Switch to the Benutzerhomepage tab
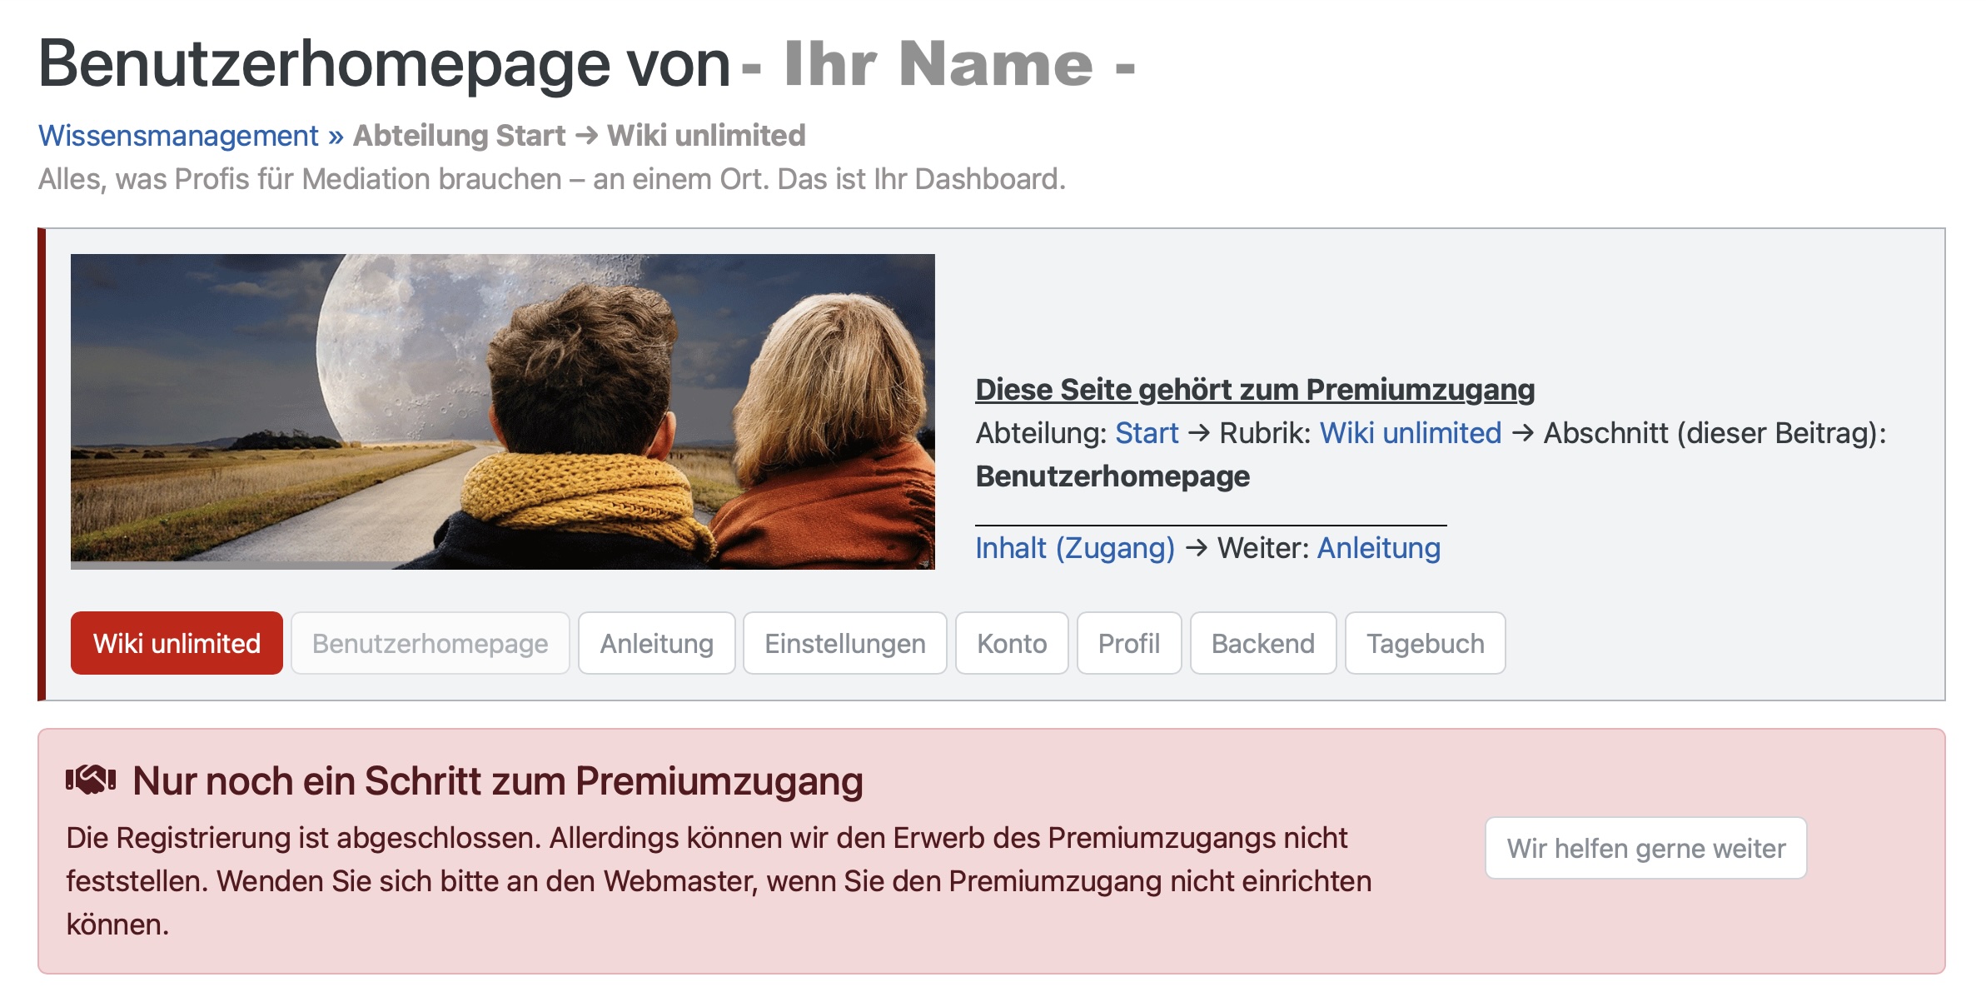The height and width of the screenshot is (997, 1986). coord(430,643)
